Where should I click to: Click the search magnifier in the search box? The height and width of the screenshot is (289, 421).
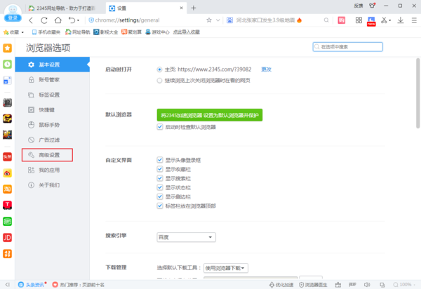click(326, 20)
